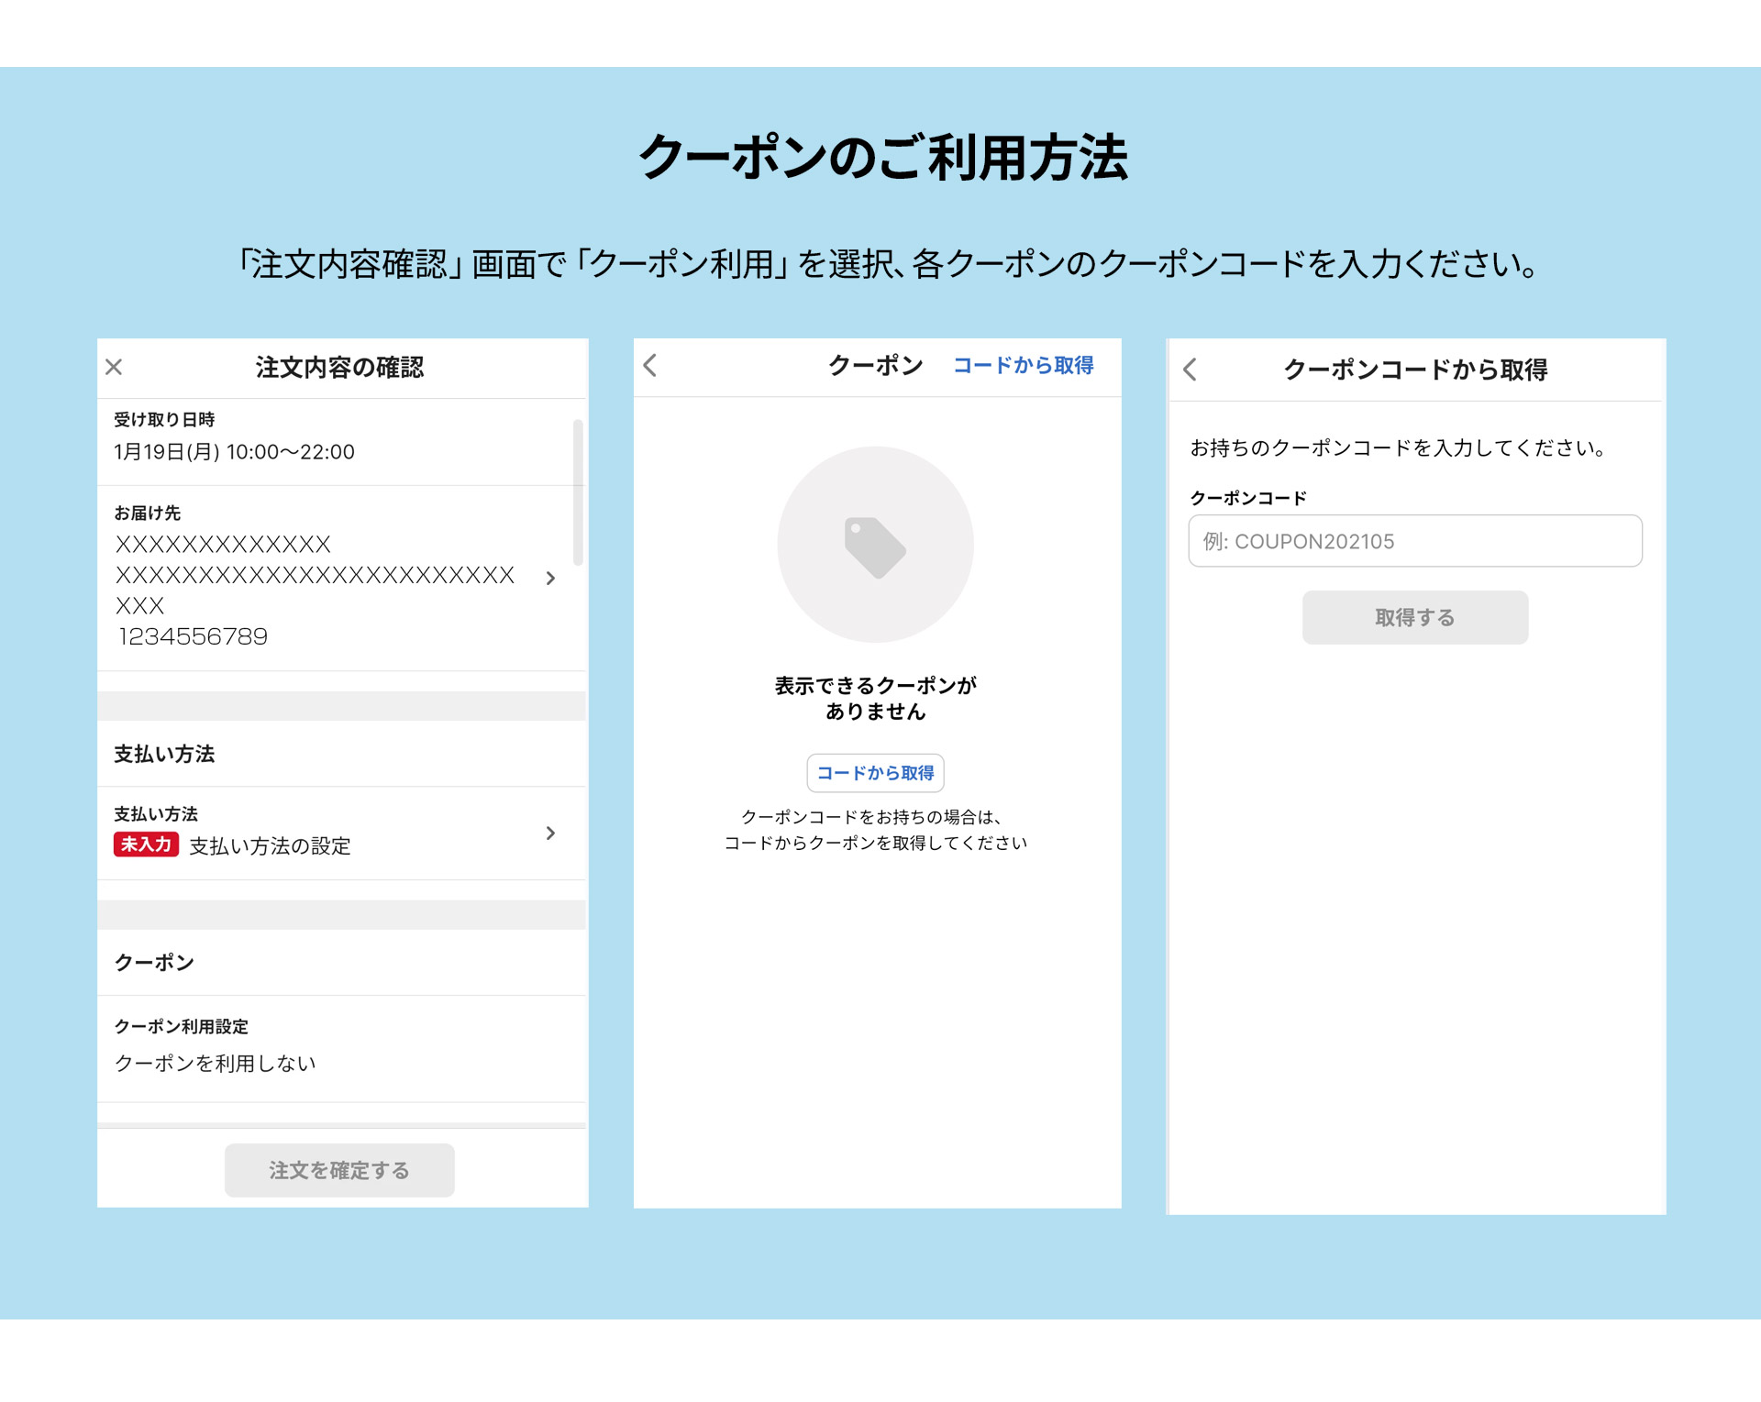Click お持ちのクーポンコードを入力してください text
Image resolution: width=1761 pixels, height=1402 pixels.
[x=1398, y=447]
